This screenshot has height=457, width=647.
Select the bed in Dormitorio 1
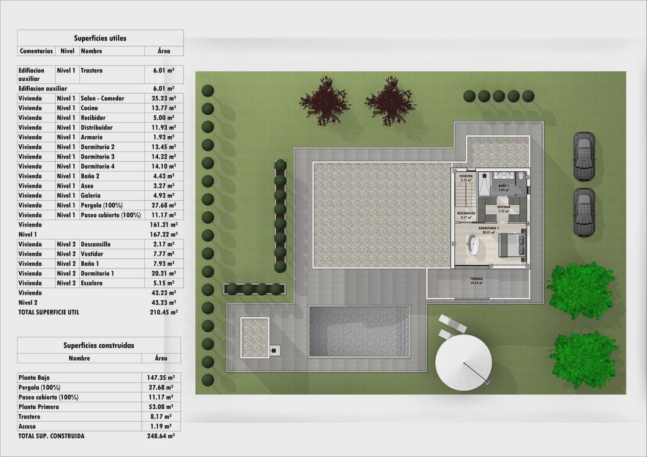[512, 246]
